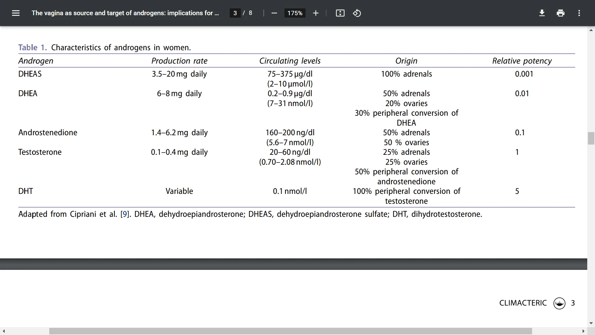The width and height of the screenshot is (595, 335).
Task: Print the PDF document
Action: 560,13
